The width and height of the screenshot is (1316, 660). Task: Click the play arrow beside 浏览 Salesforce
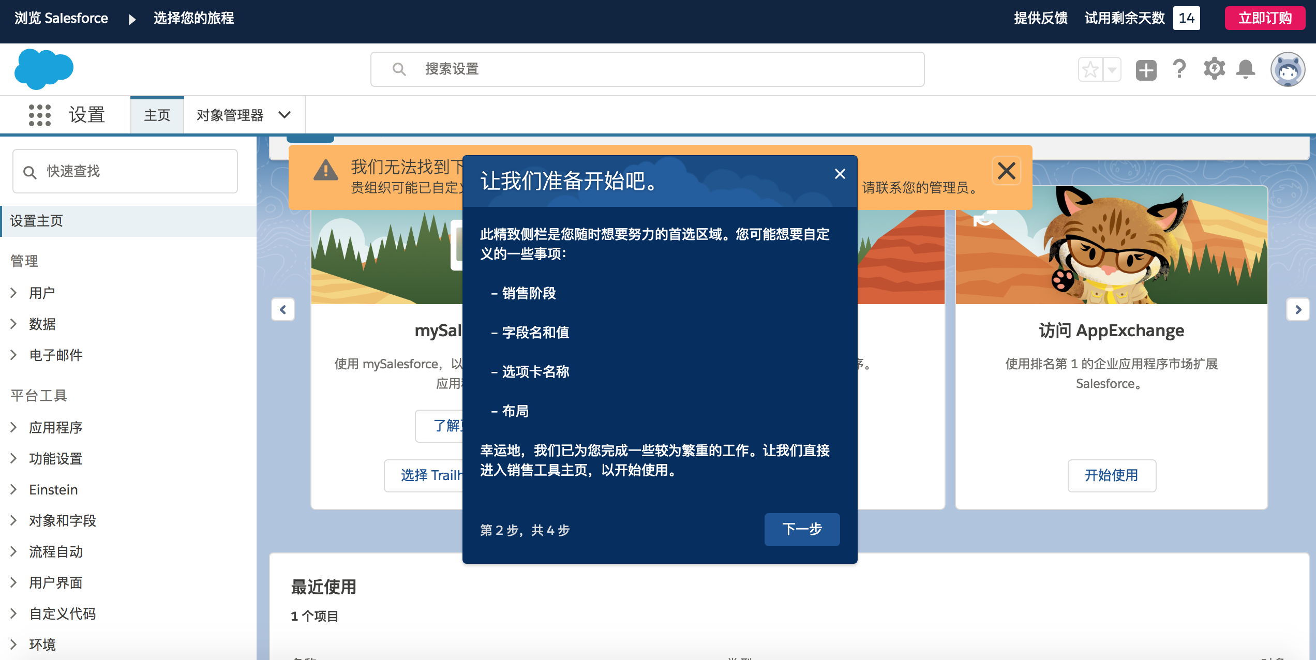tap(132, 19)
